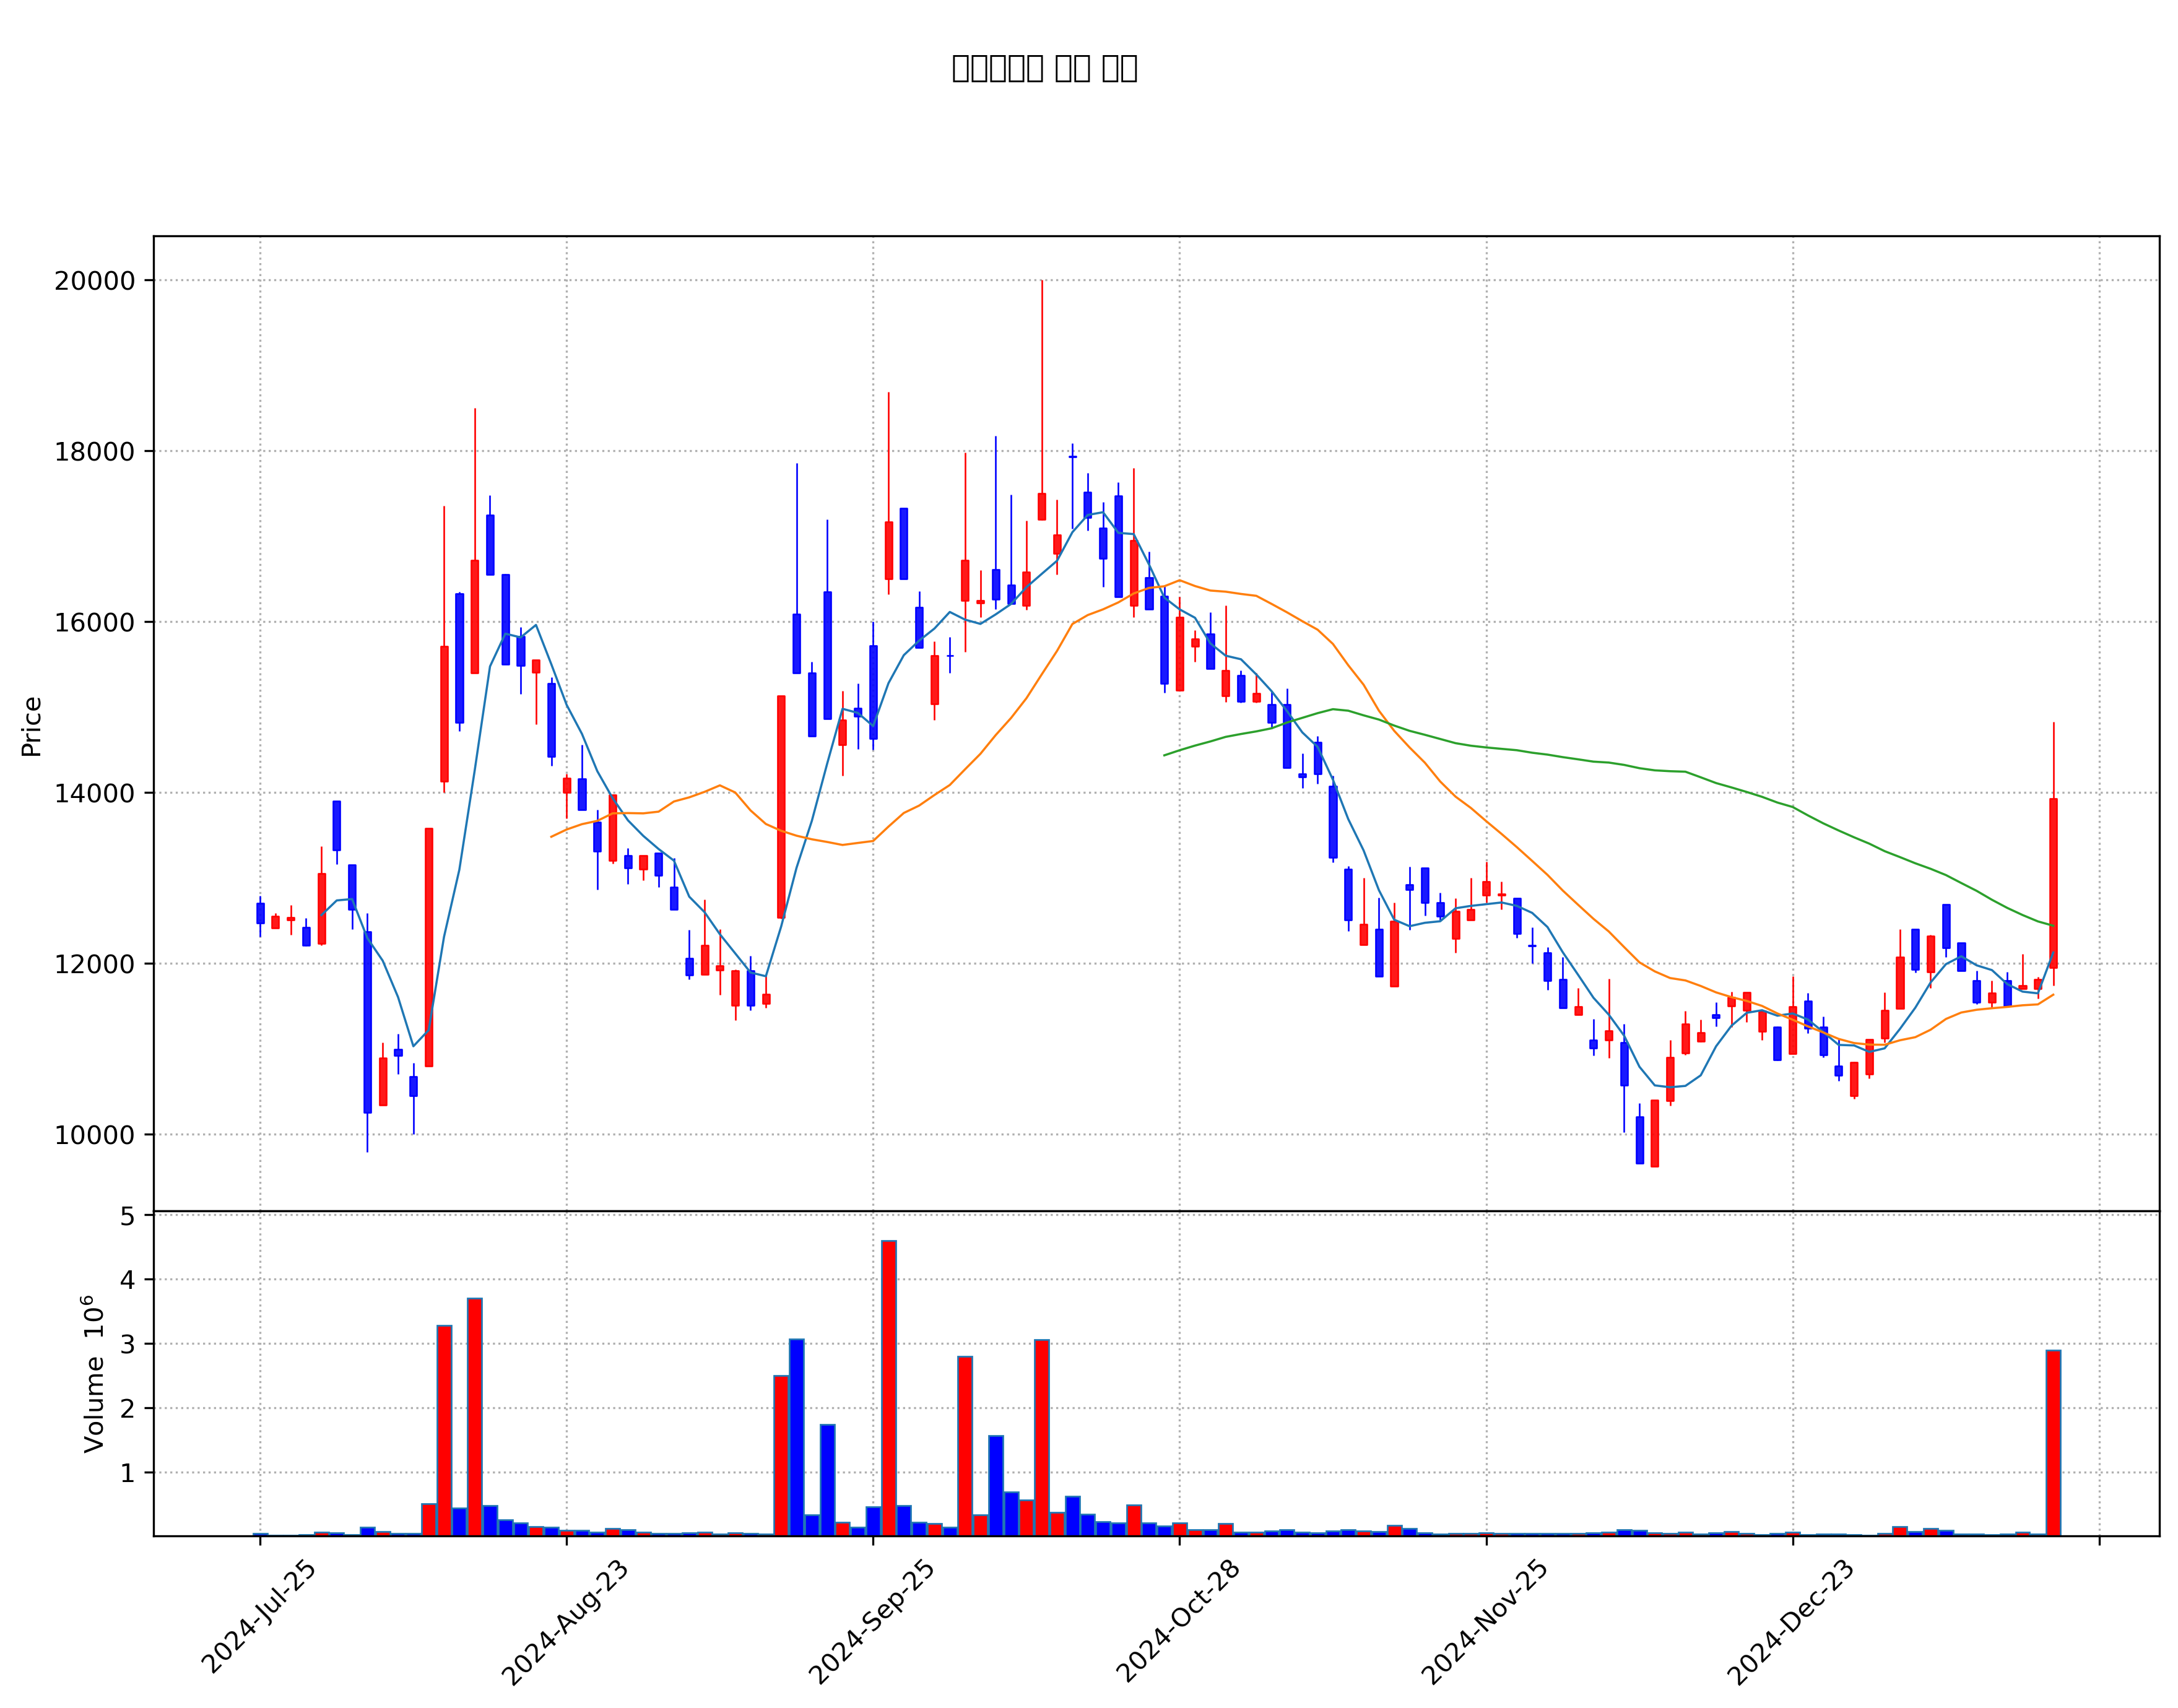Click the volume axis label 4
This screenshot has width=2178, height=1708.
[128, 1280]
